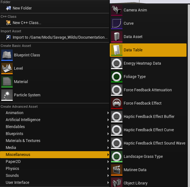This screenshot has height=187, width=190.
Task: Click the Curve asset icon
Action: coord(117,23)
